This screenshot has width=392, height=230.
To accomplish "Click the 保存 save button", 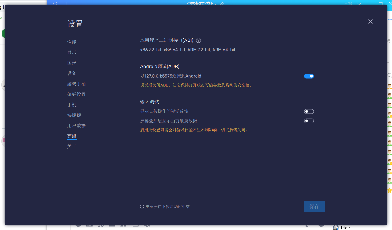I will 314,207.
